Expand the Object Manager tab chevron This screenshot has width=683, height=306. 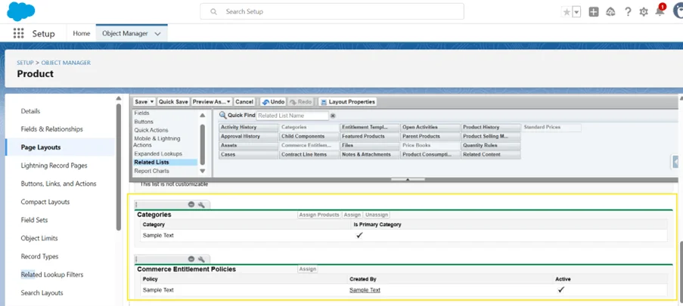[x=157, y=33]
